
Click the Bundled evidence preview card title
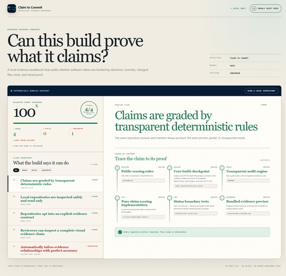tap(247, 201)
